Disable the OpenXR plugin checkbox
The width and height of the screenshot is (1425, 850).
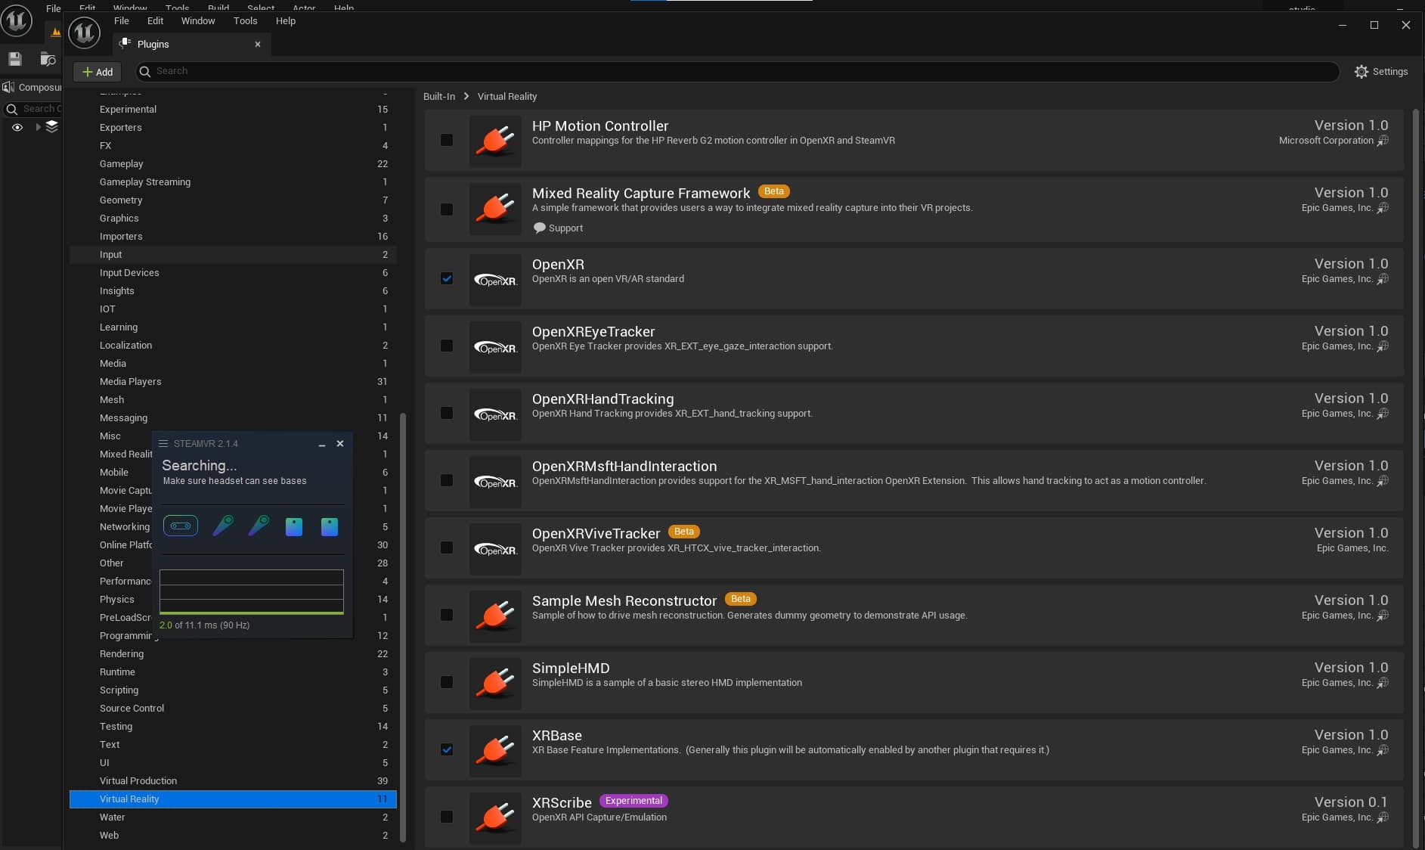coord(447,279)
